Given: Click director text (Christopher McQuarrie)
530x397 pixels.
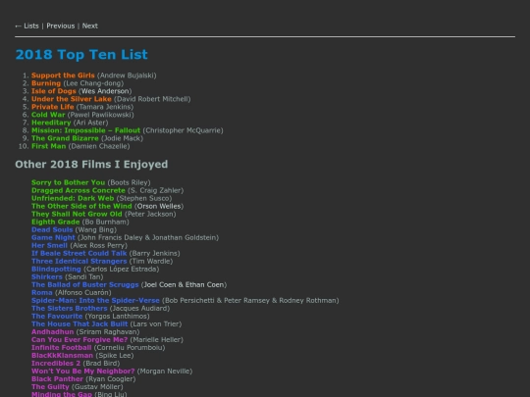Looking at the screenshot, I should point(183,130).
